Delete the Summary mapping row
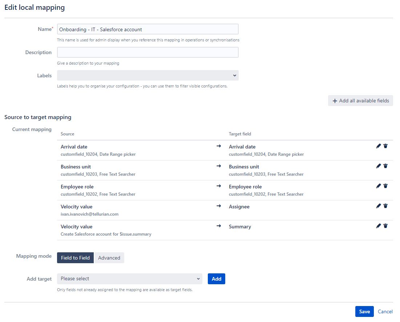This screenshot has height=322, width=400. pyautogui.click(x=386, y=226)
